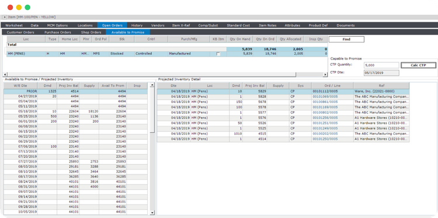This screenshot has width=438, height=218.
Task: Click the Avail To Prom column header
Action: [x=113, y=86]
